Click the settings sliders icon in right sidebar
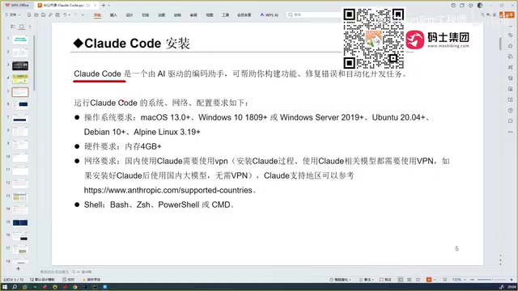The height and width of the screenshot is (291, 518). [x=511, y=35]
